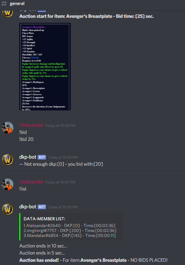Image resolution: width=185 pixels, height=265 pixels.
Task: Select the general channel name in header
Action: (17, 4)
